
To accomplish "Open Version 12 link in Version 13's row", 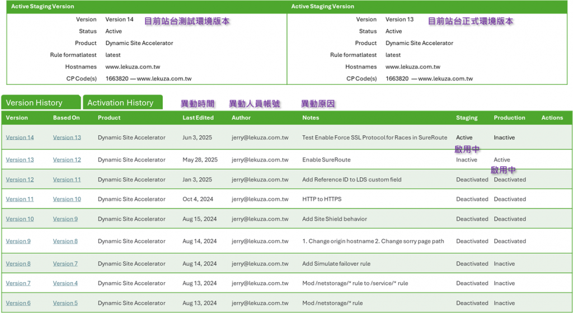I will [x=67, y=160].
